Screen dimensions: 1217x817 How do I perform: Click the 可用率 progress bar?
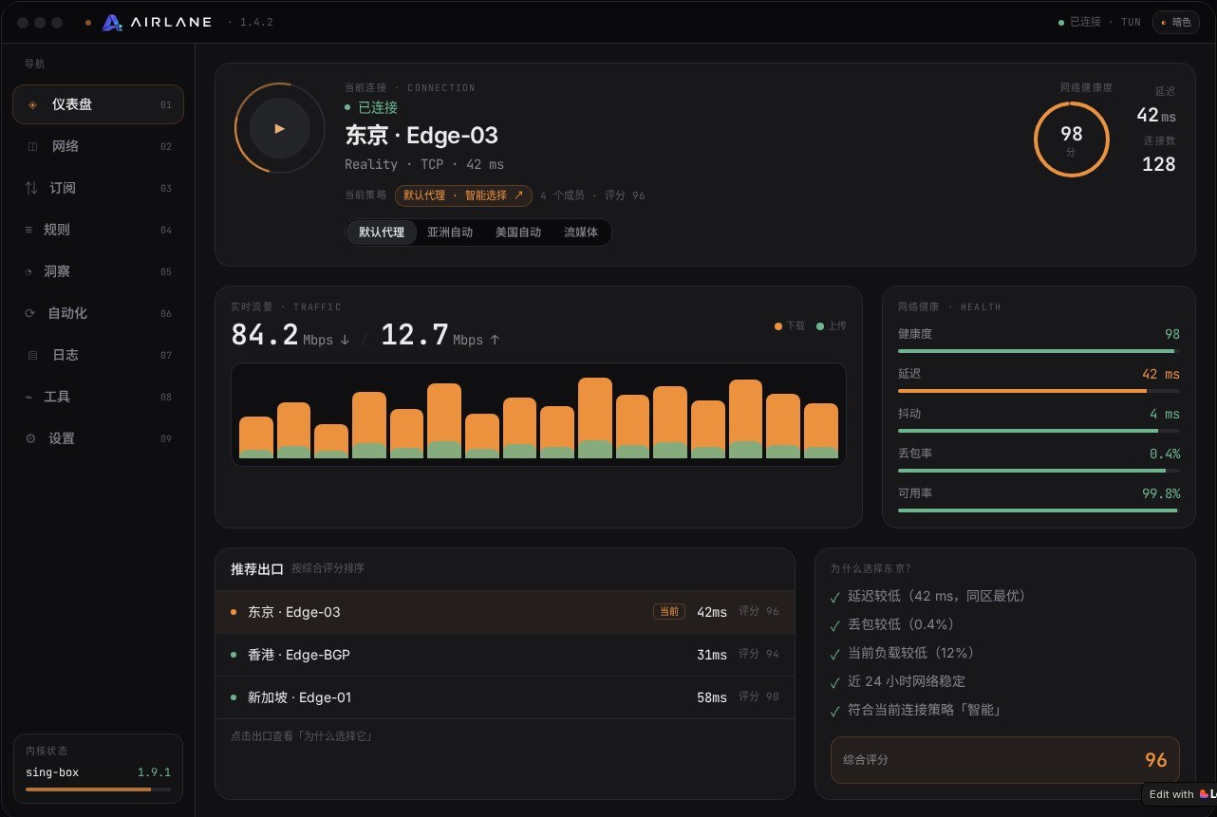tap(1039, 511)
